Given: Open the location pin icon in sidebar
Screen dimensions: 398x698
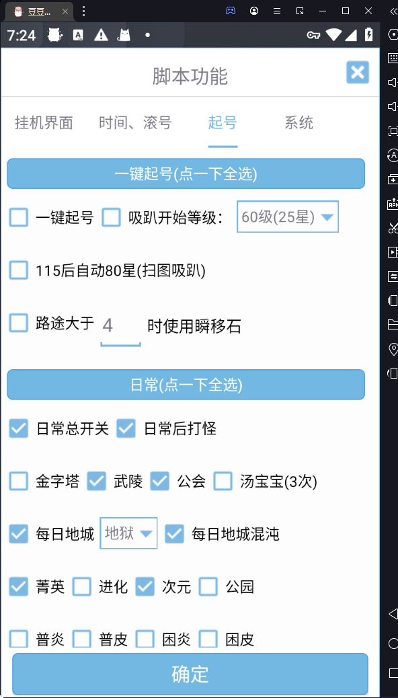Looking at the screenshot, I should 393,349.
